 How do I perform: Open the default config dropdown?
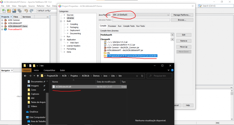click(46, 11)
